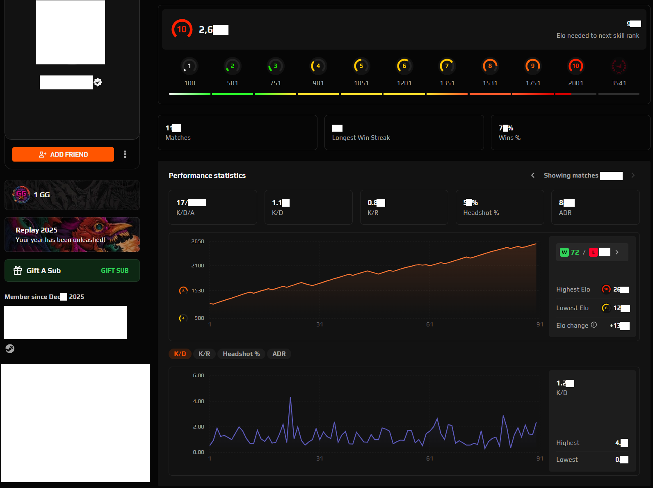
Task: Click the Steam account icon
Action: tap(10, 349)
